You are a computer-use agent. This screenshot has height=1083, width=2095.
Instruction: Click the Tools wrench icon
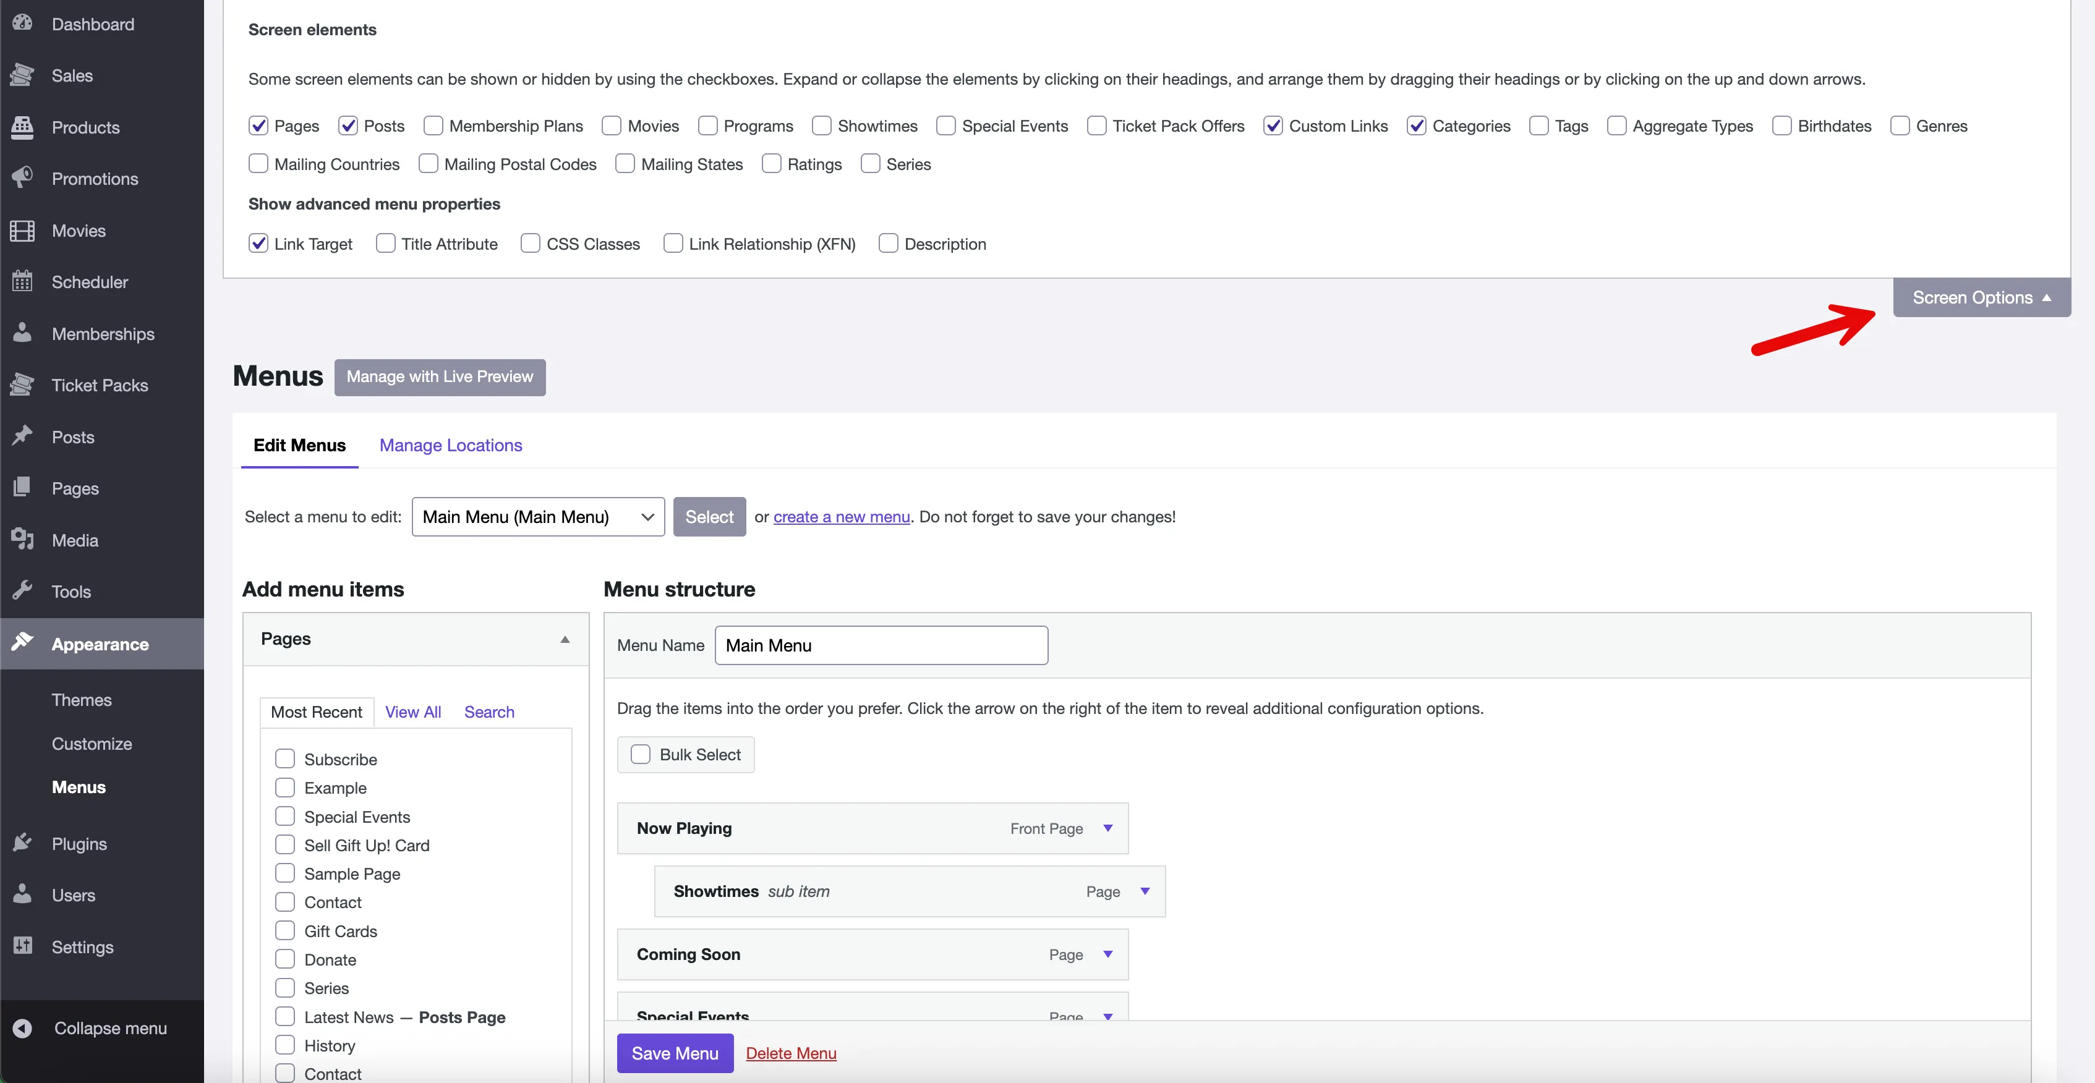23,591
